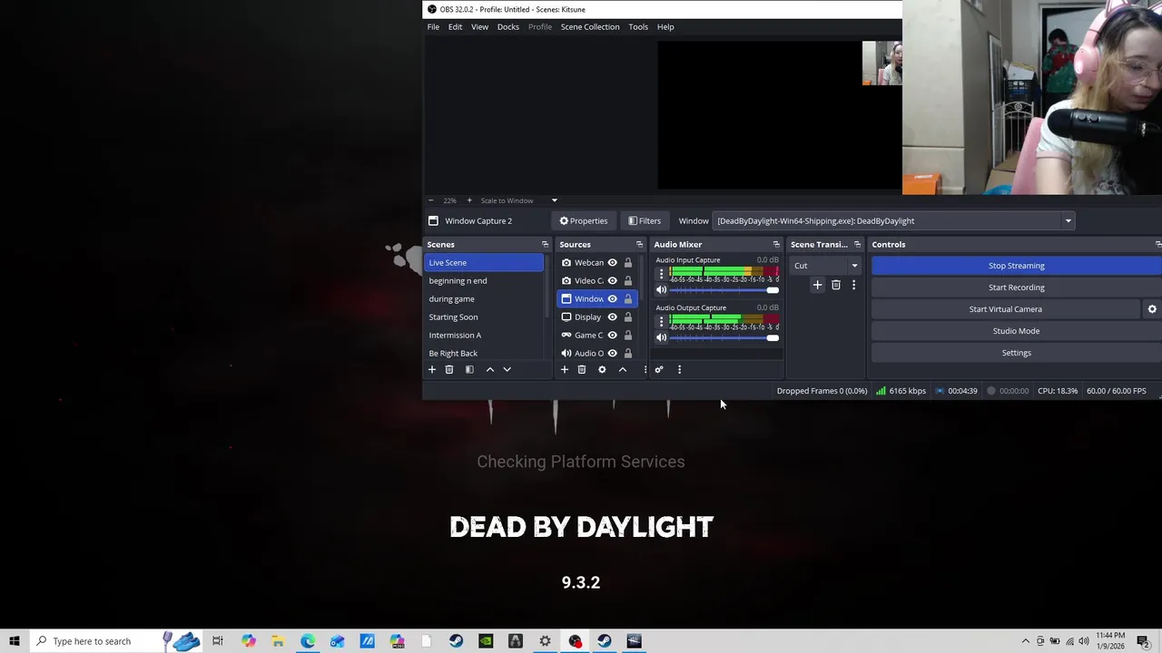Open Microsoft Edge from the taskbar
The width and height of the screenshot is (1162, 653).
[x=308, y=641]
